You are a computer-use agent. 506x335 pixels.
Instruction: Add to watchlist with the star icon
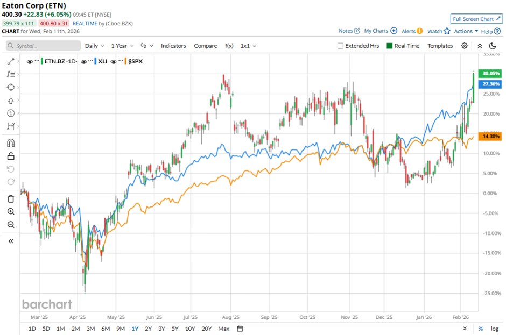446,31
